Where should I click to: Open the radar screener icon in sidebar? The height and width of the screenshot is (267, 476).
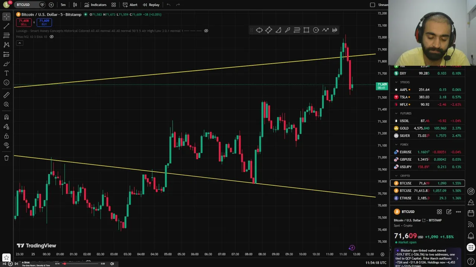click(x=471, y=191)
